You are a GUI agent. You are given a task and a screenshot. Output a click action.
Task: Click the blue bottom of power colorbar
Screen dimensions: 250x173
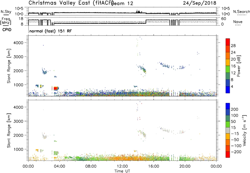point(228,90)
